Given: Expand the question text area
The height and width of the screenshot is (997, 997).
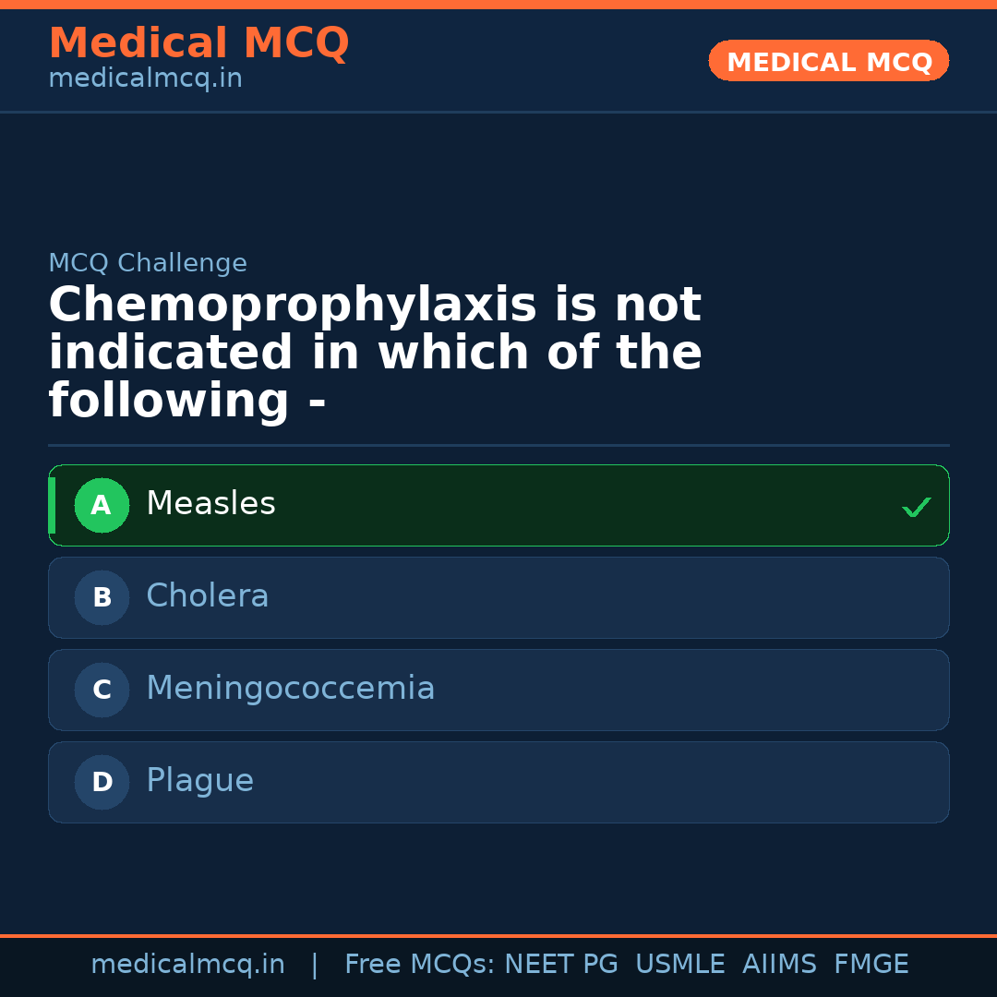Looking at the screenshot, I should click(375, 351).
